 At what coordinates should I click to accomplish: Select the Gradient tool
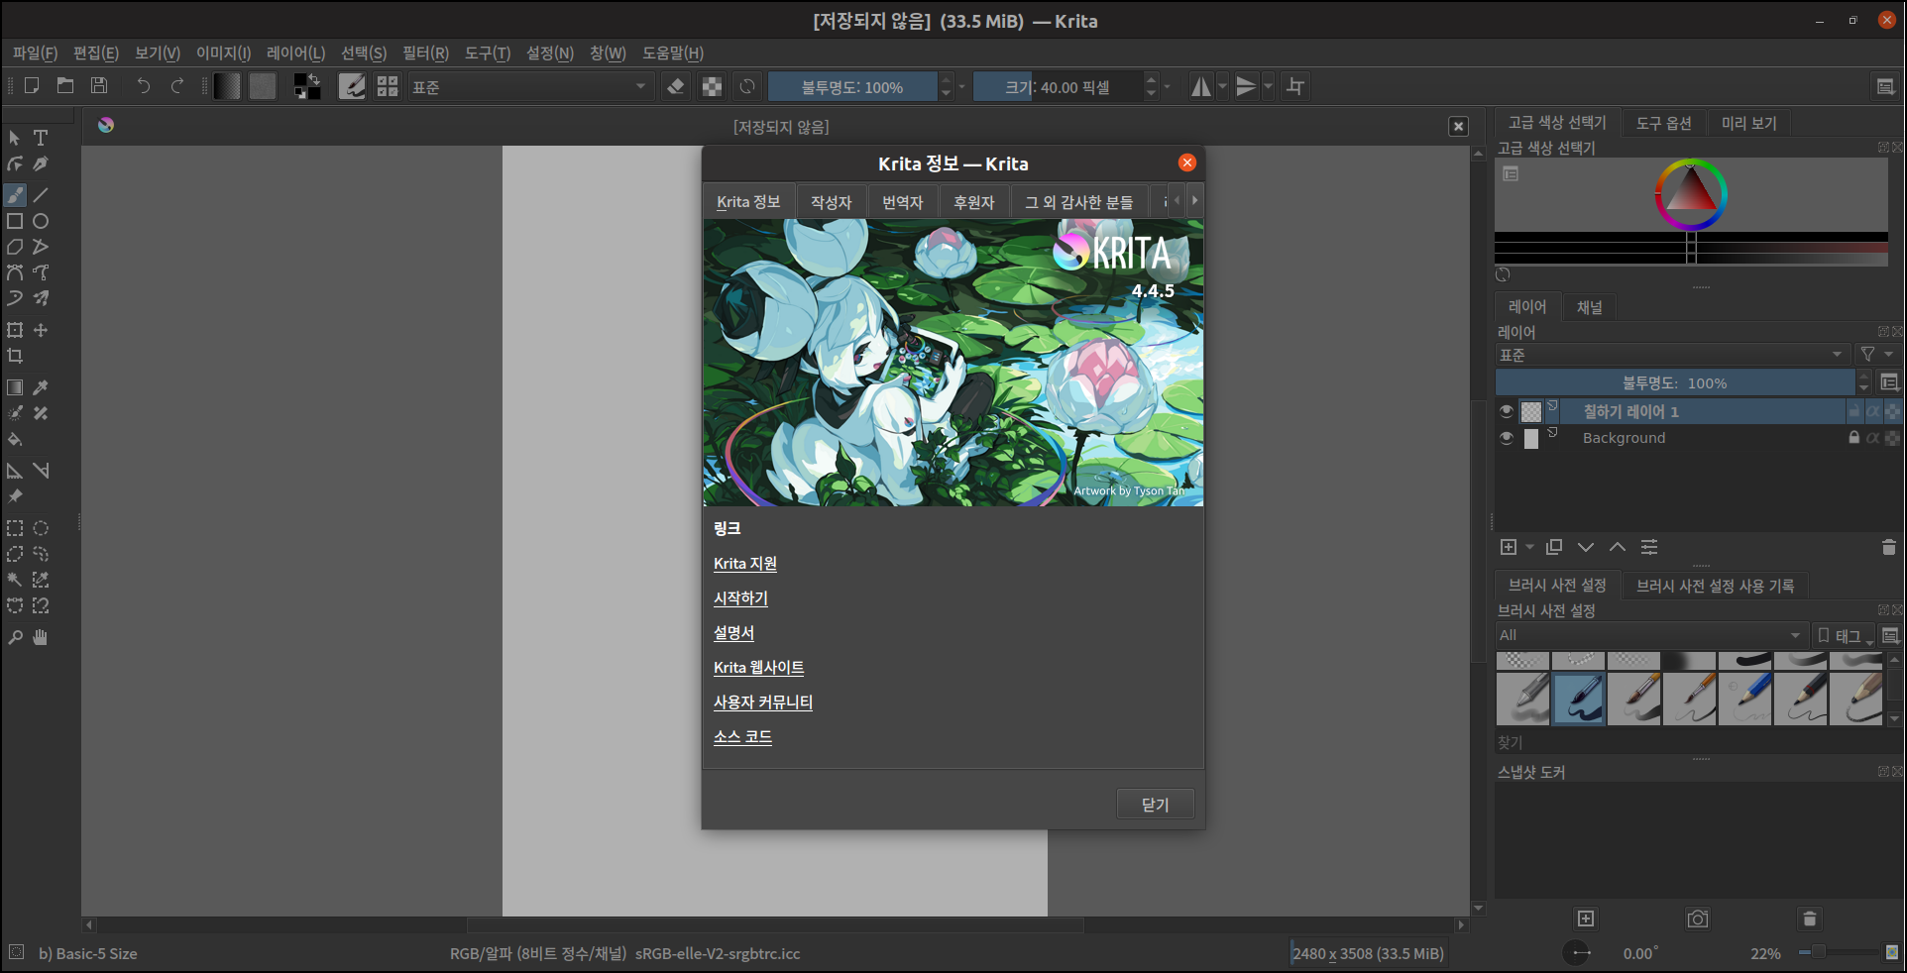[x=15, y=387]
